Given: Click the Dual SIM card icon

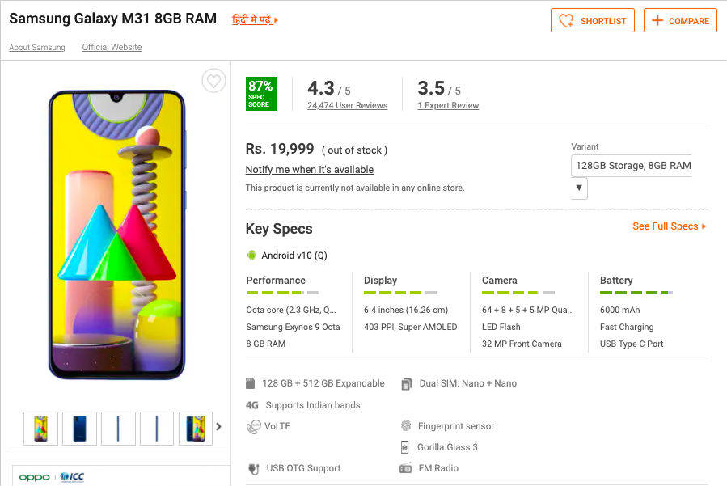Looking at the screenshot, I should (x=406, y=383).
